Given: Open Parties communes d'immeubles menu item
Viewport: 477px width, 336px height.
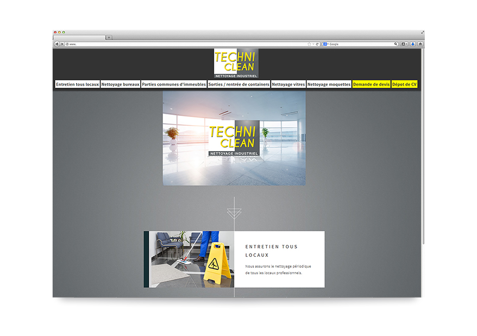Looking at the screenshot, I should click(174, 85).
